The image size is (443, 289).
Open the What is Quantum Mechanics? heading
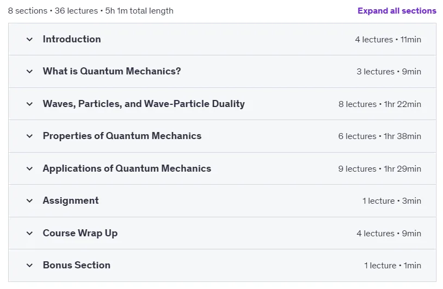(x=112, y=71)
